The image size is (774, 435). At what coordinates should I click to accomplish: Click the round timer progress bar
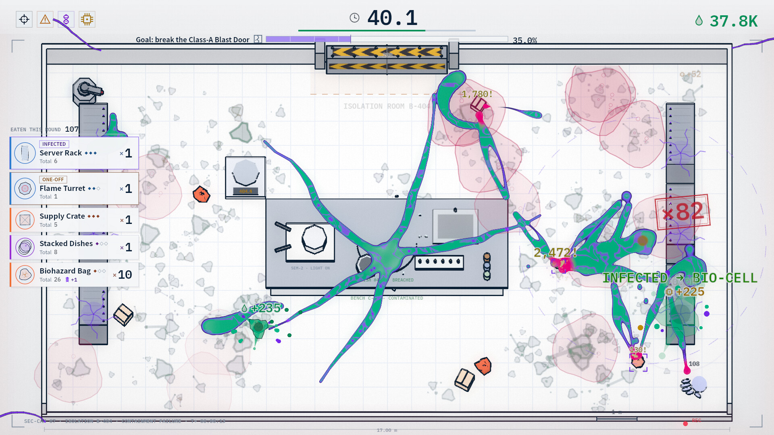click(x=387, y=30)
